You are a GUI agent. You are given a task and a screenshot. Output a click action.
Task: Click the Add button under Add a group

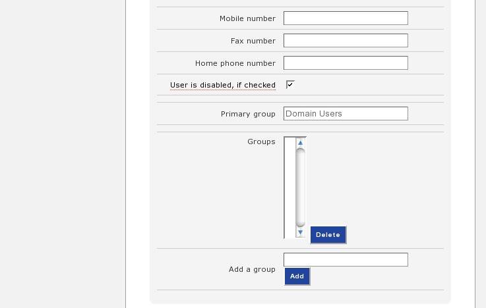(297, 276)
